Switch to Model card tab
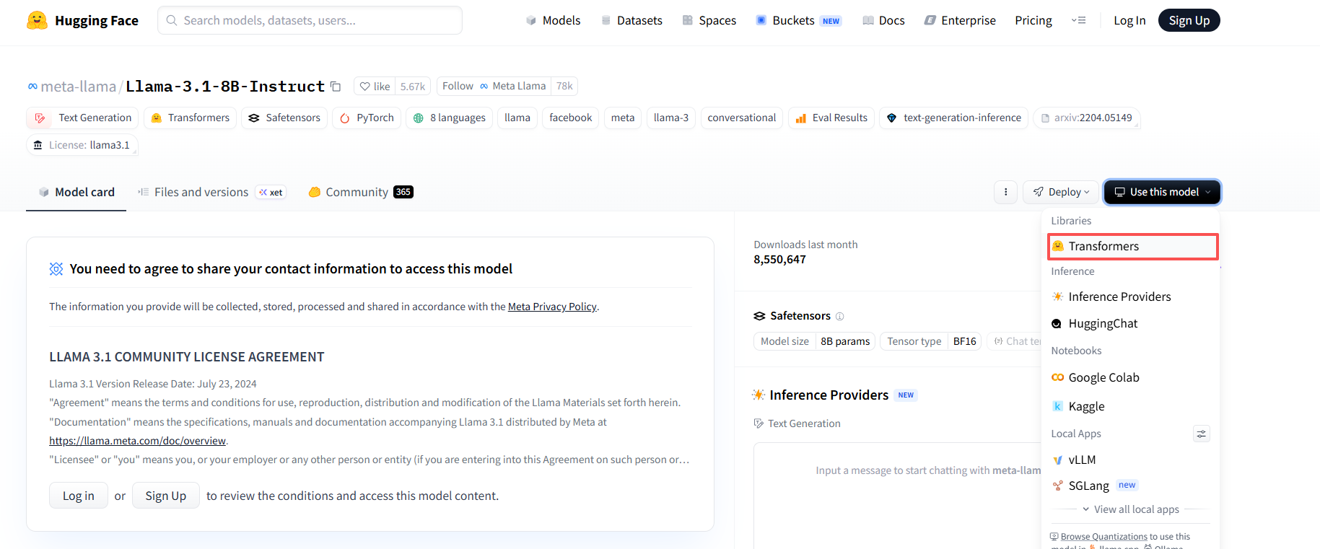Image resolution: width=1320 pixels, height=549 pixels. click(77, 192)
